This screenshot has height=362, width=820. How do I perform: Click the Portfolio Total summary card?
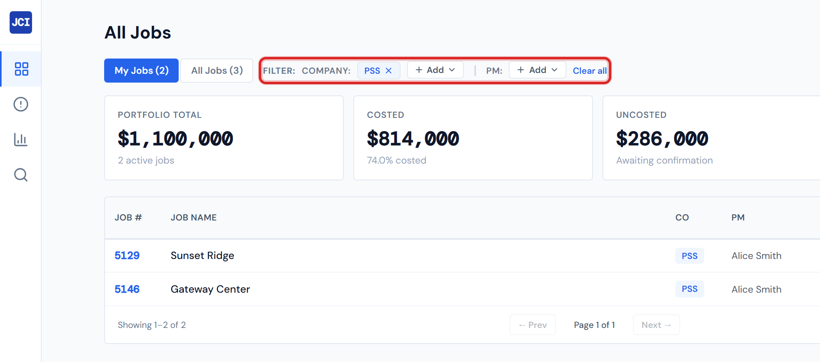click(x=224, y=138)
